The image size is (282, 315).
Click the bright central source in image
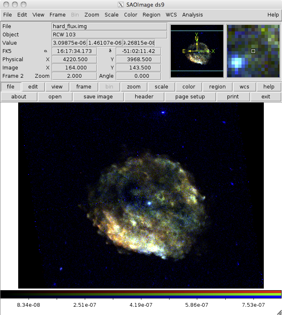(x=149, y=203)
